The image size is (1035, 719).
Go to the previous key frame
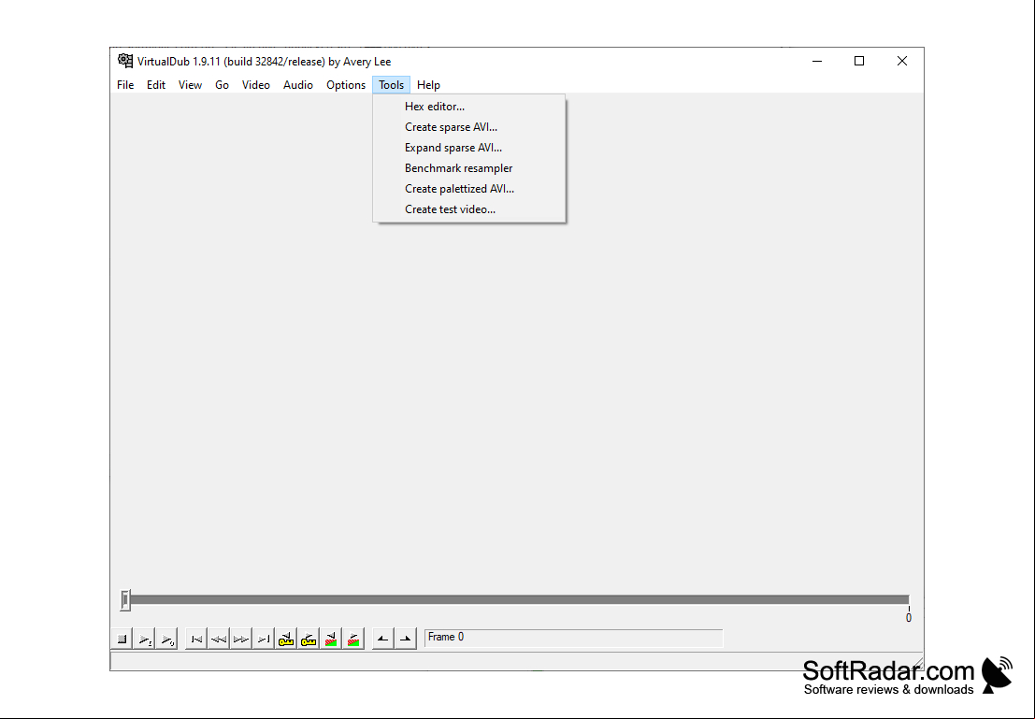pos(286,640)
